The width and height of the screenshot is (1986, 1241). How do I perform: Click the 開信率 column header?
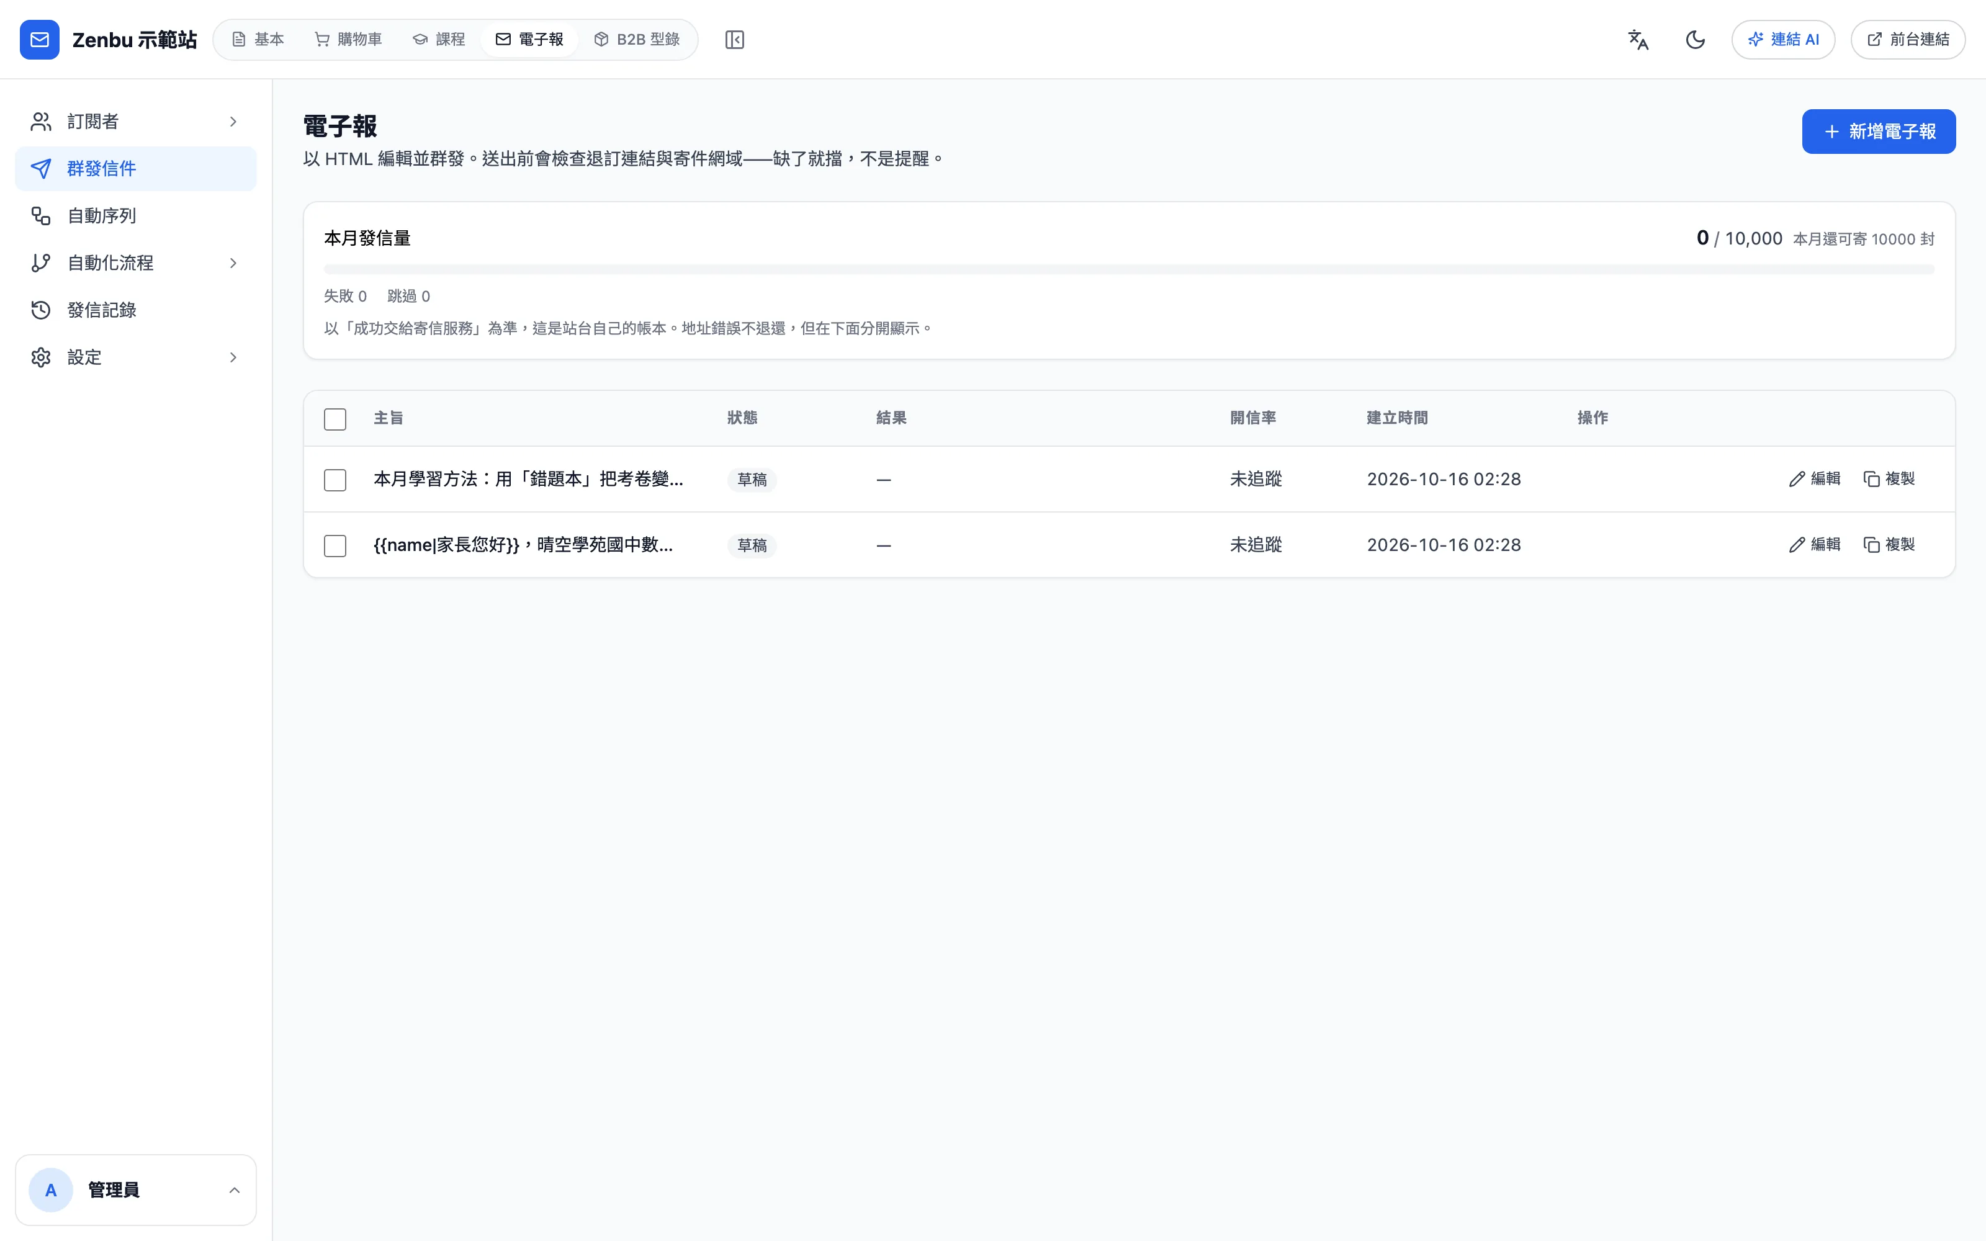[1252, 418]
